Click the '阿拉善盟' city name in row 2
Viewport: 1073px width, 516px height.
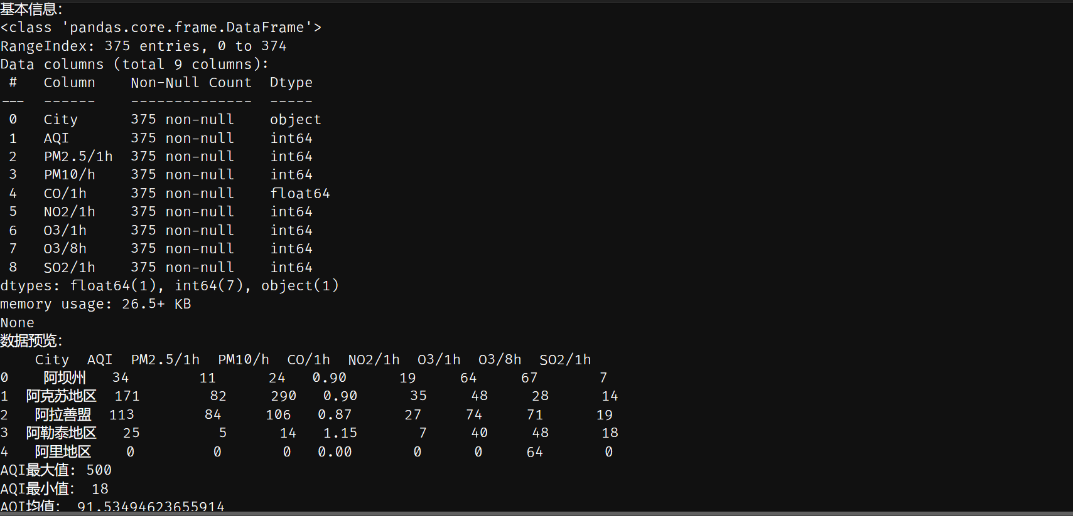(63, 414)
